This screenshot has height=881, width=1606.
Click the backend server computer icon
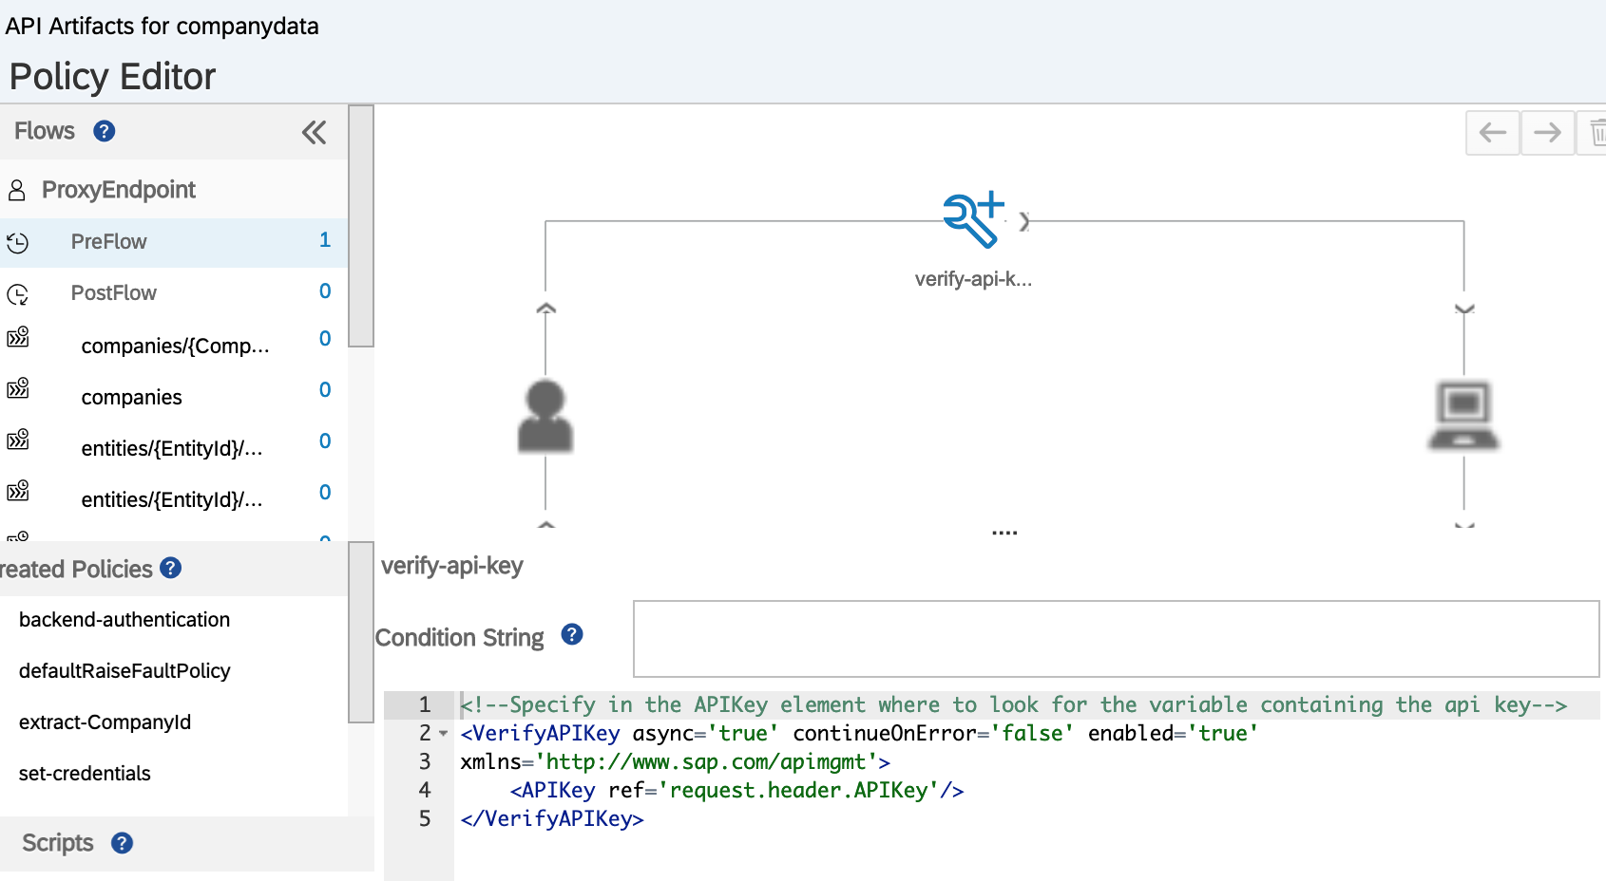(x=1463, y=415)
